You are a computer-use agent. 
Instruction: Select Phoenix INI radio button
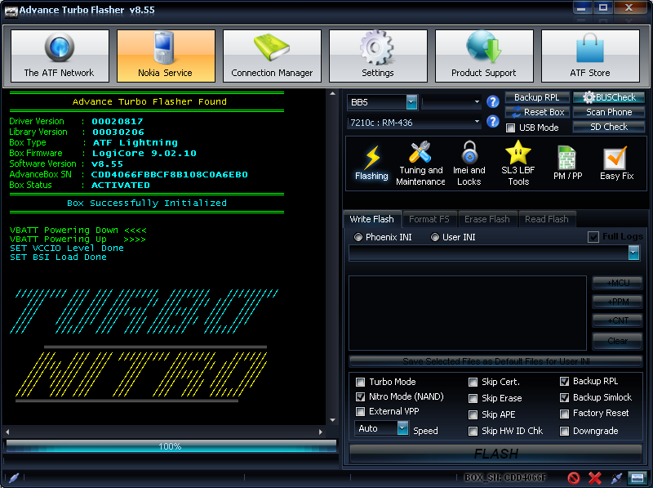coord(358,237)
